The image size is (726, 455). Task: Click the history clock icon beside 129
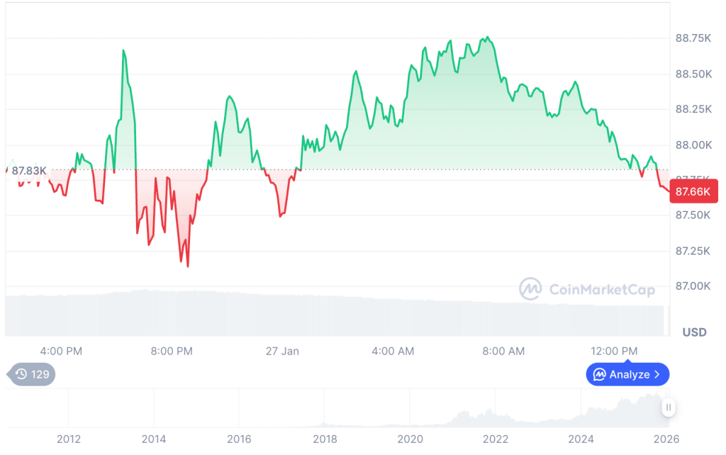[x=21, y=374]
